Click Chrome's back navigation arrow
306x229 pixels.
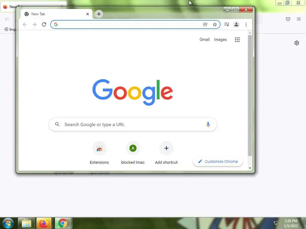pyautogui.click(x=25, y=24)
